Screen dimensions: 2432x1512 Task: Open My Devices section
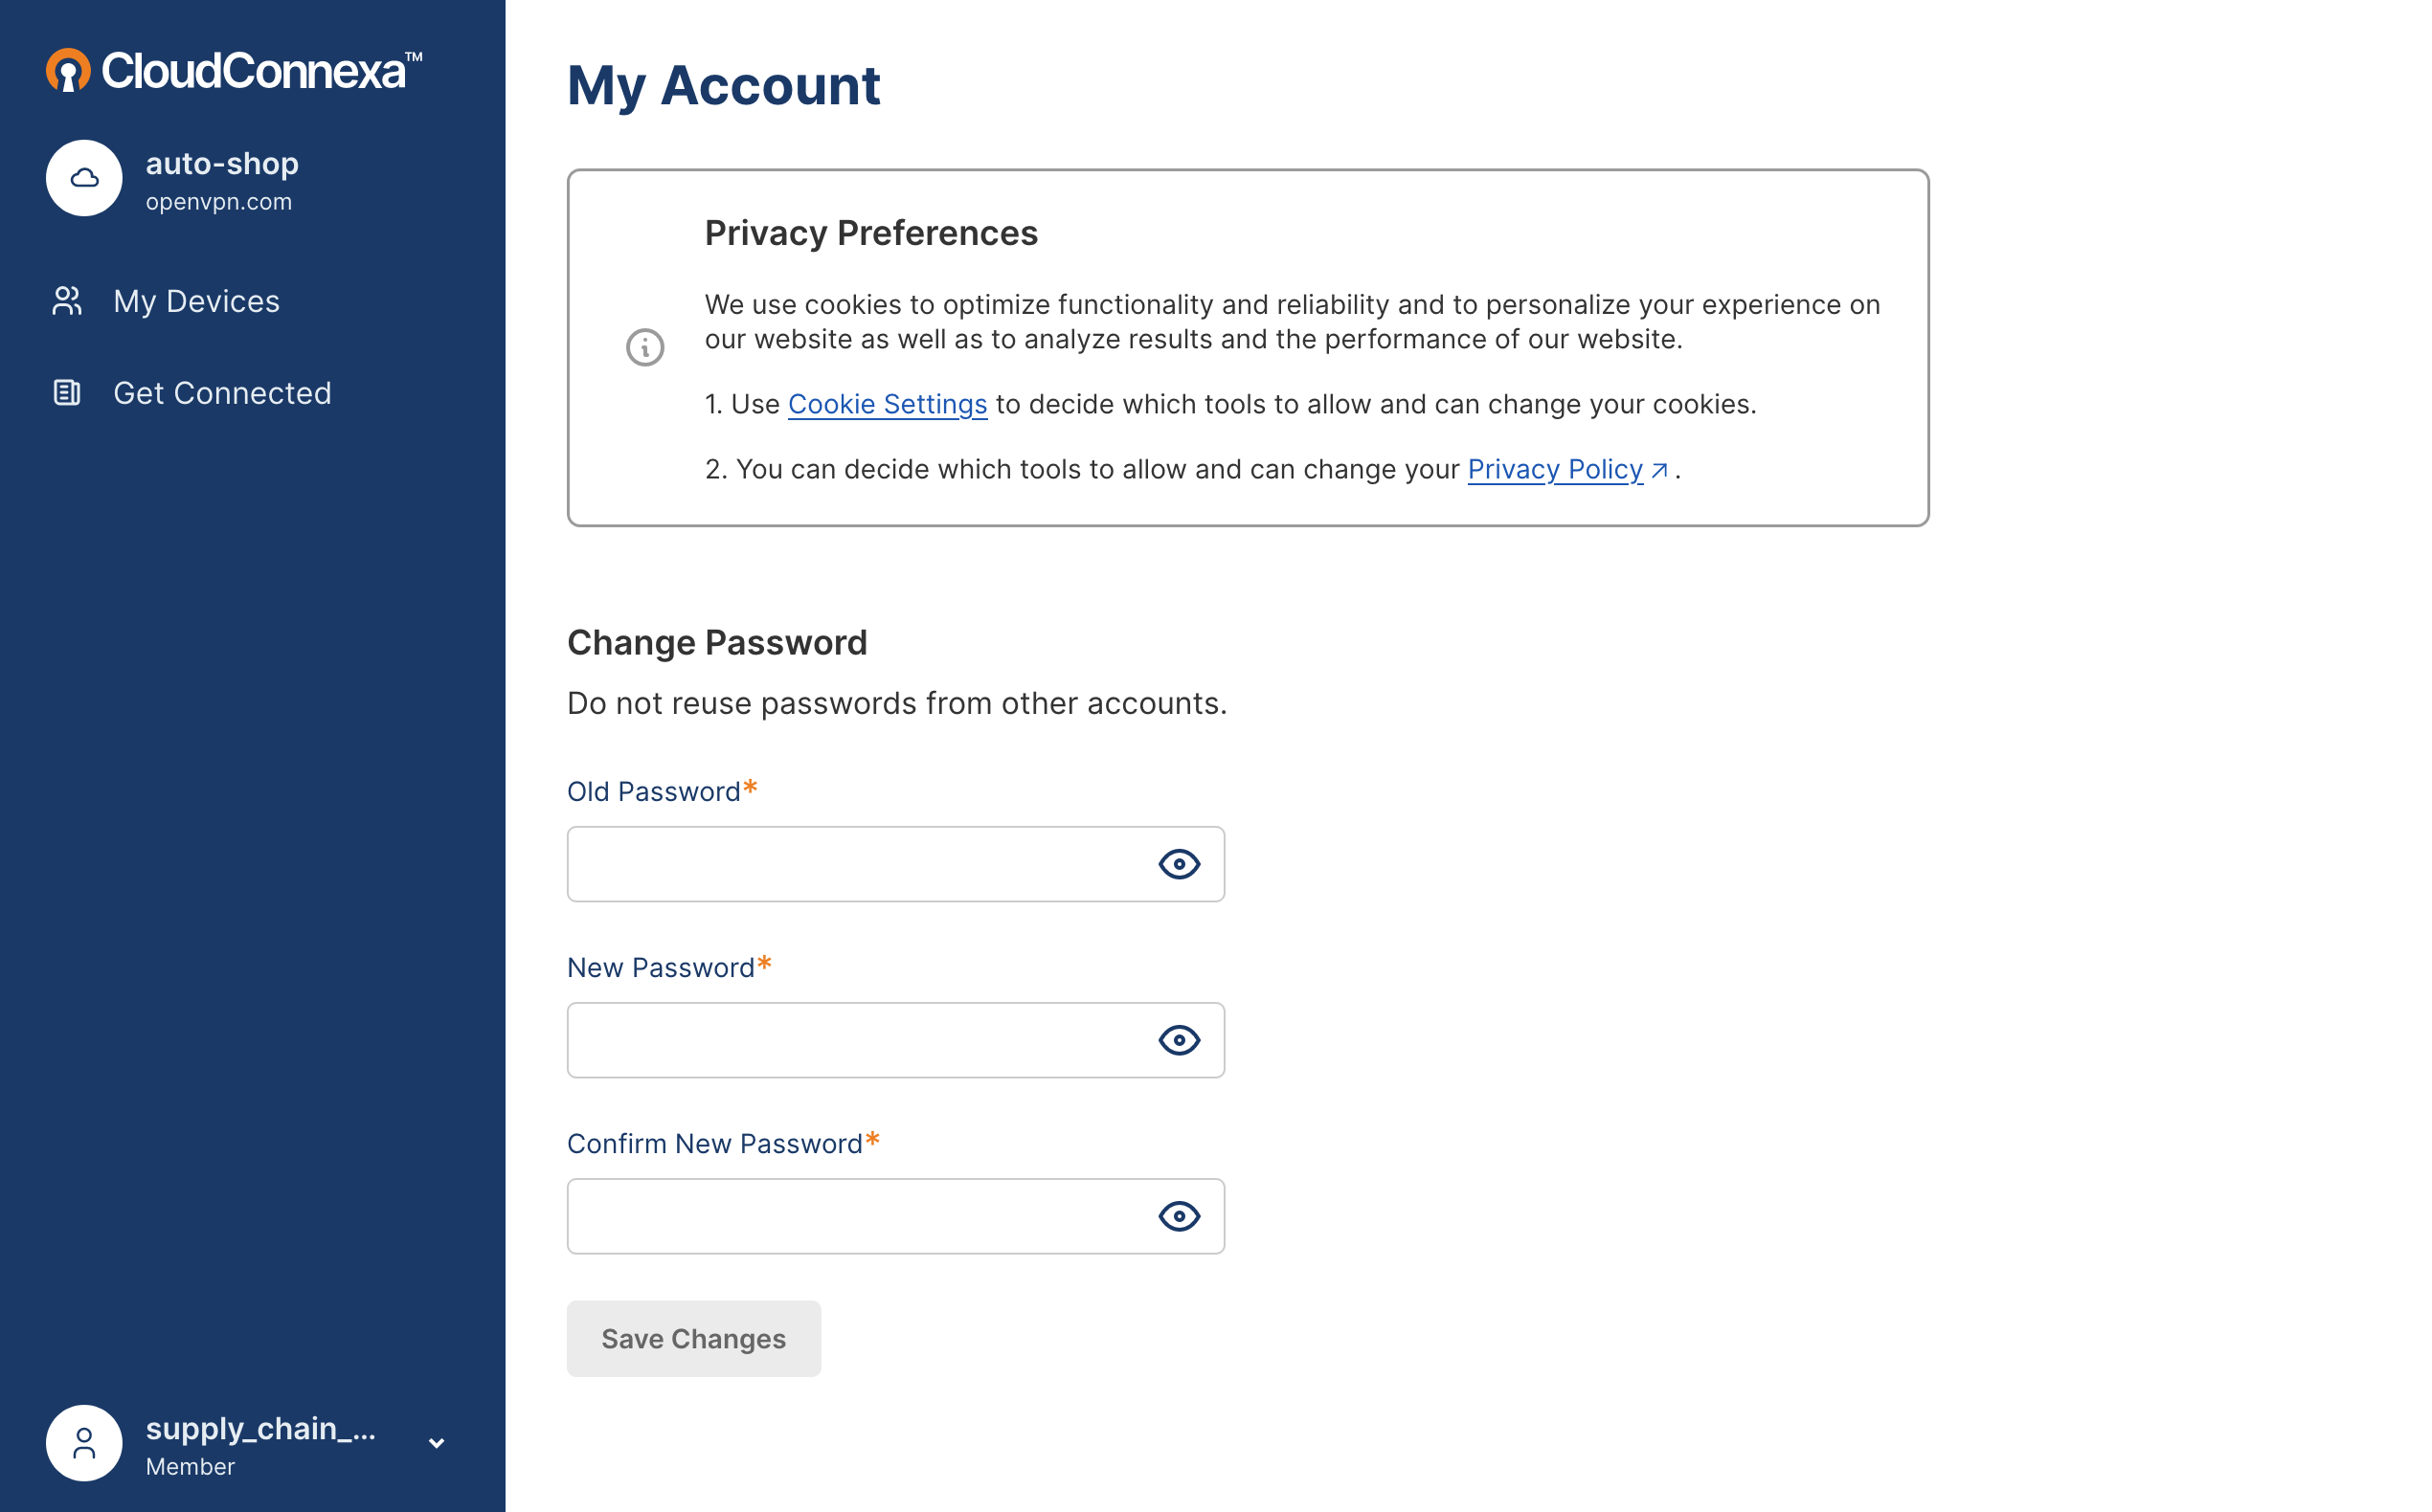coord(197,300)
